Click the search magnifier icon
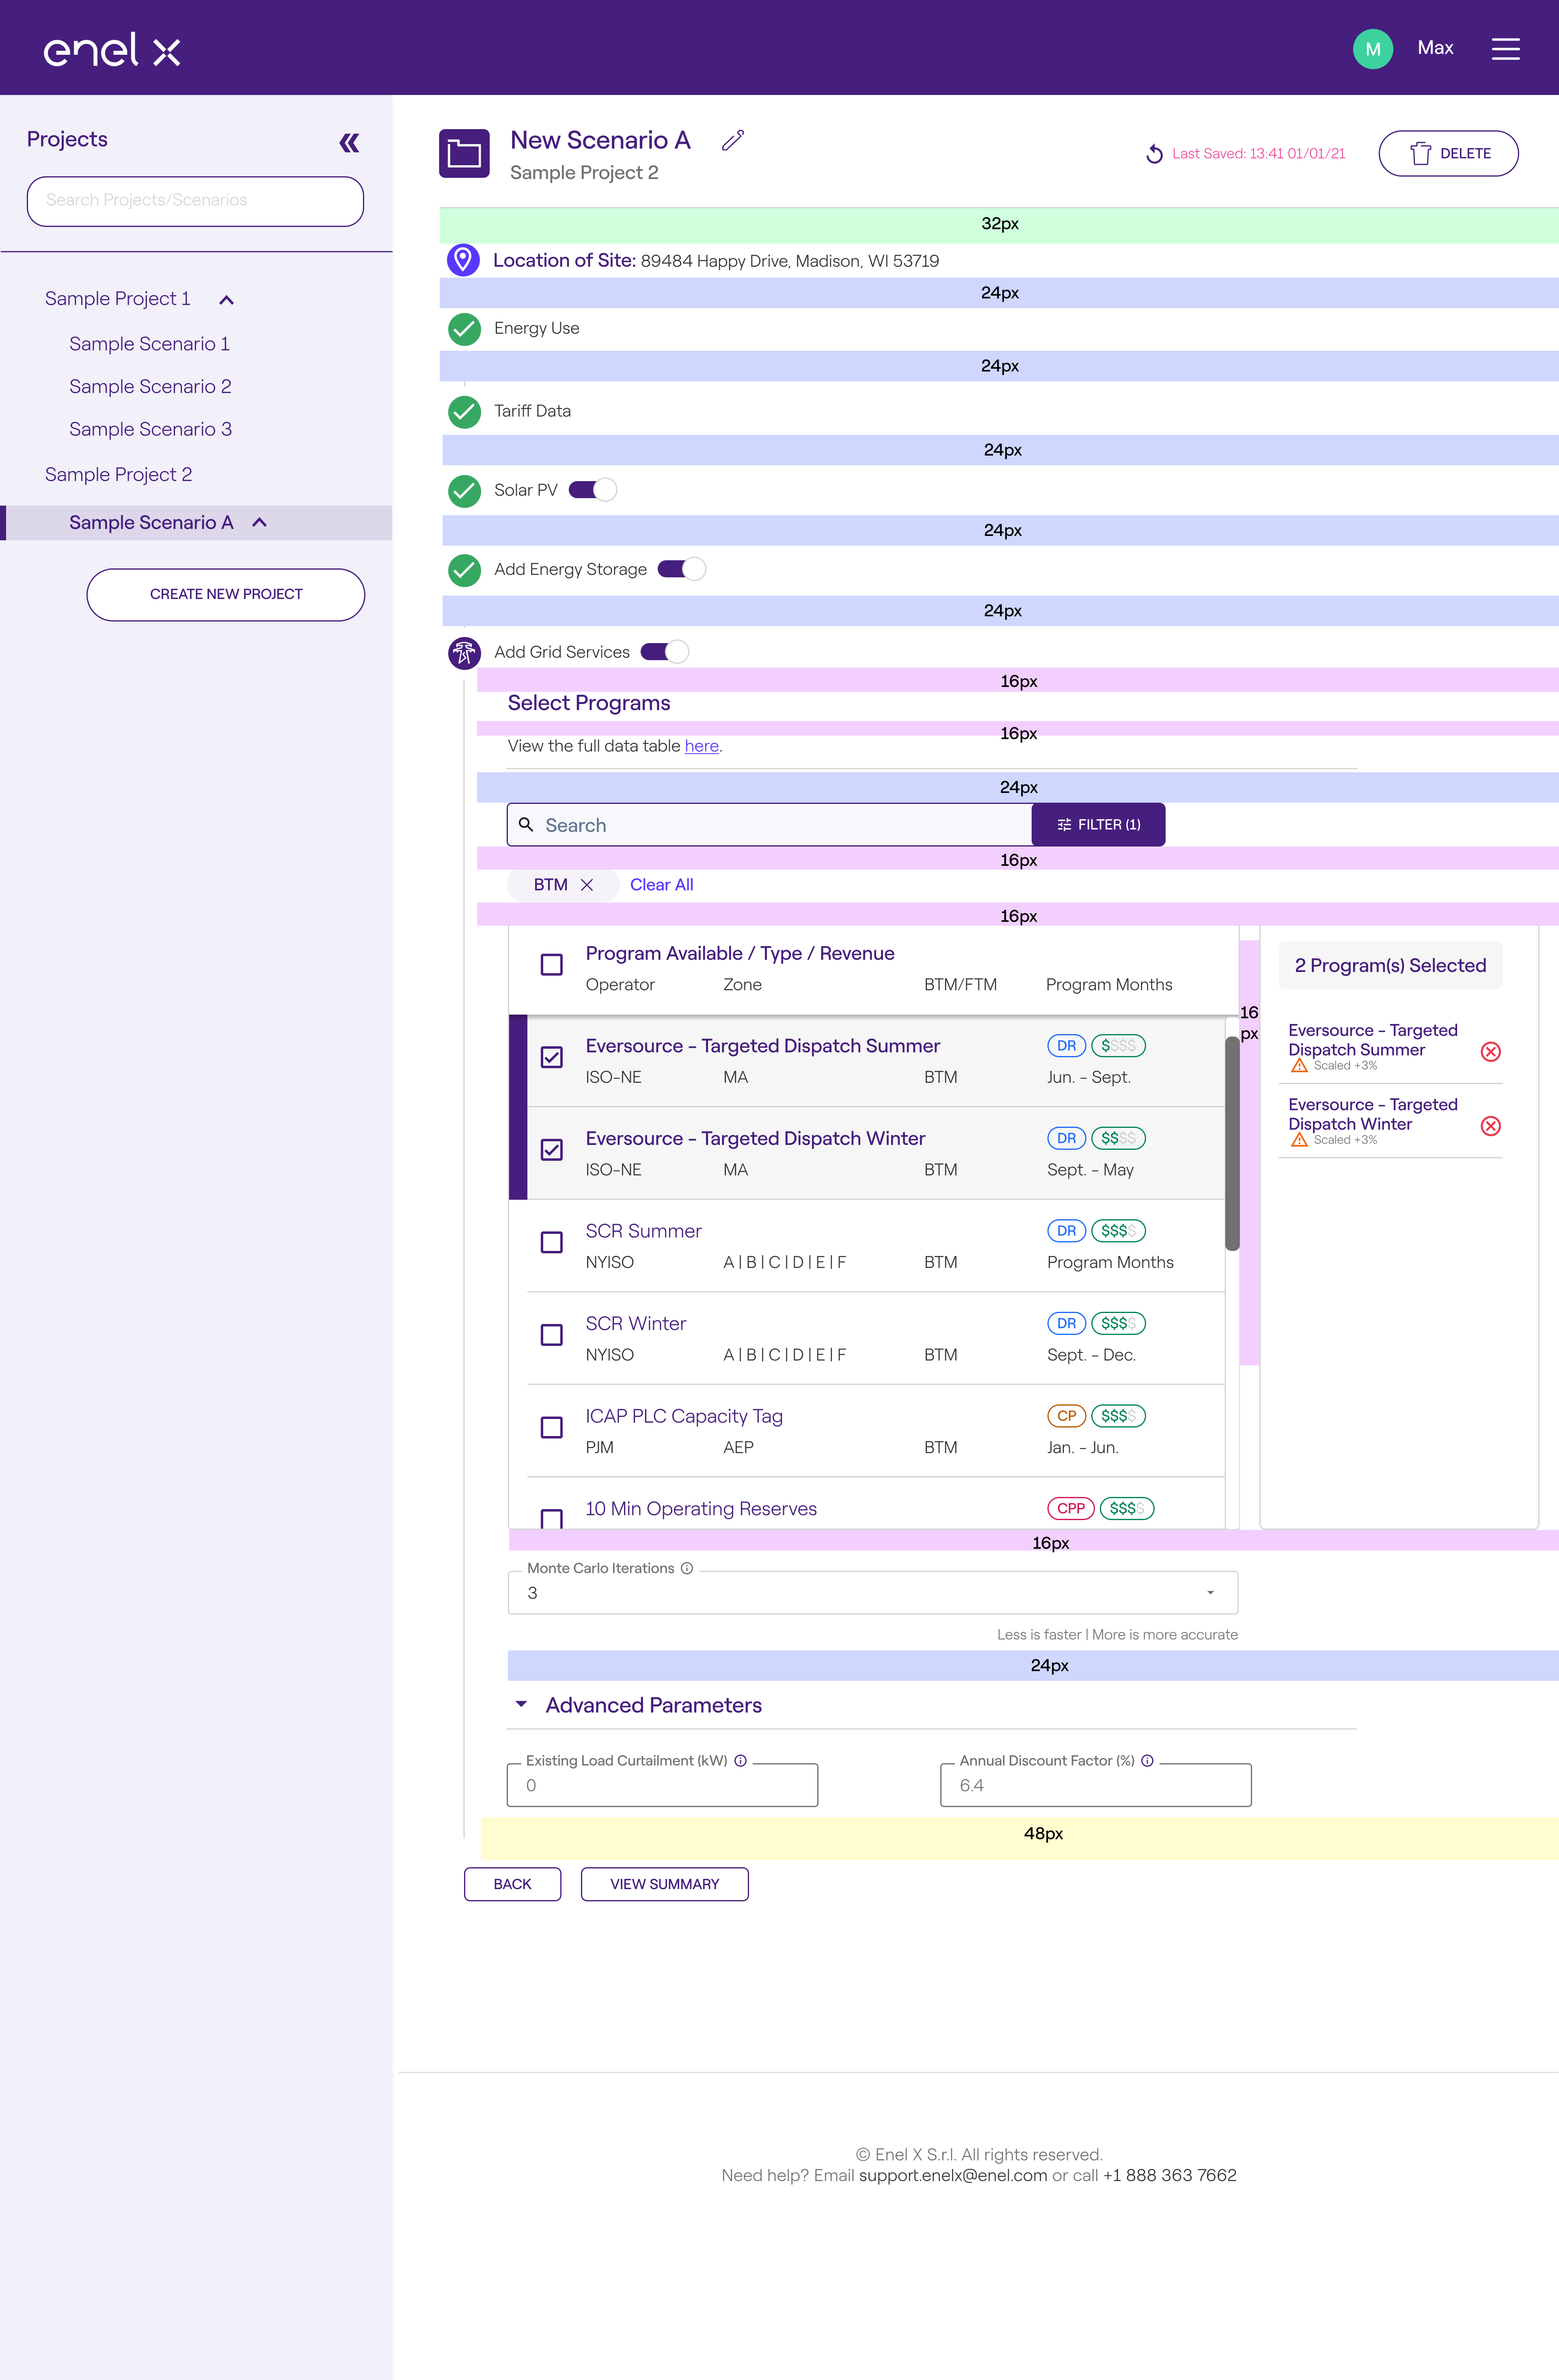Image resolution: width=1559 pixels, height=2380 pixels. (x=526, y=825)
